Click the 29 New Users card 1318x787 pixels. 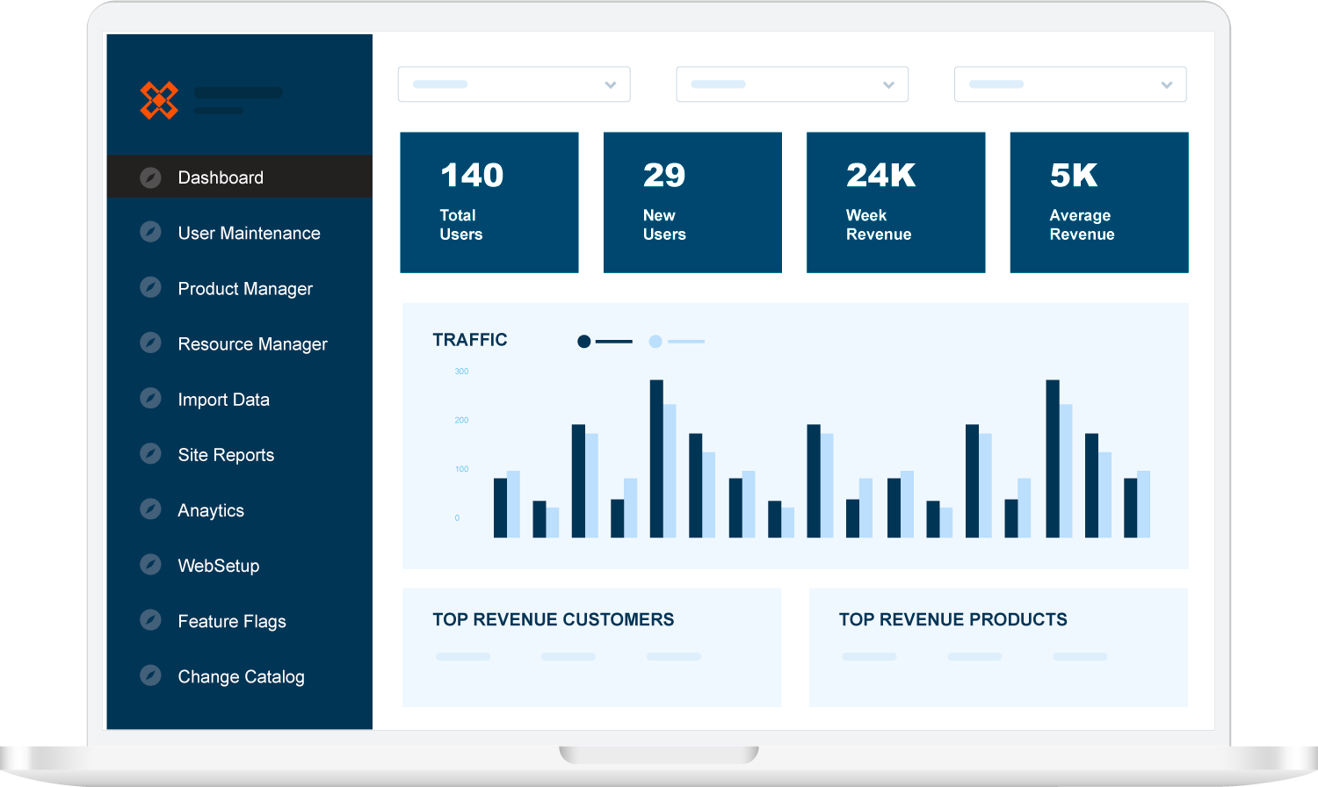tap(692, 202)
